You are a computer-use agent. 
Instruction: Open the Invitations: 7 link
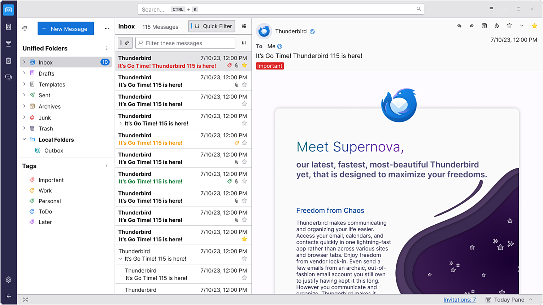(459, 300)
